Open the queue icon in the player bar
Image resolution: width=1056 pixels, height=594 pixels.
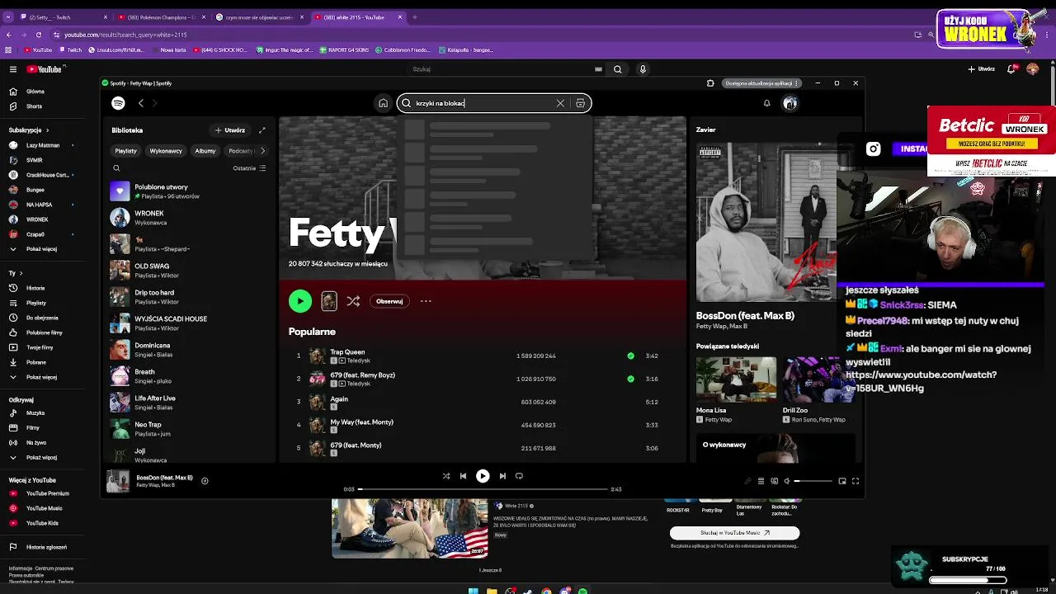coord(761,481)
